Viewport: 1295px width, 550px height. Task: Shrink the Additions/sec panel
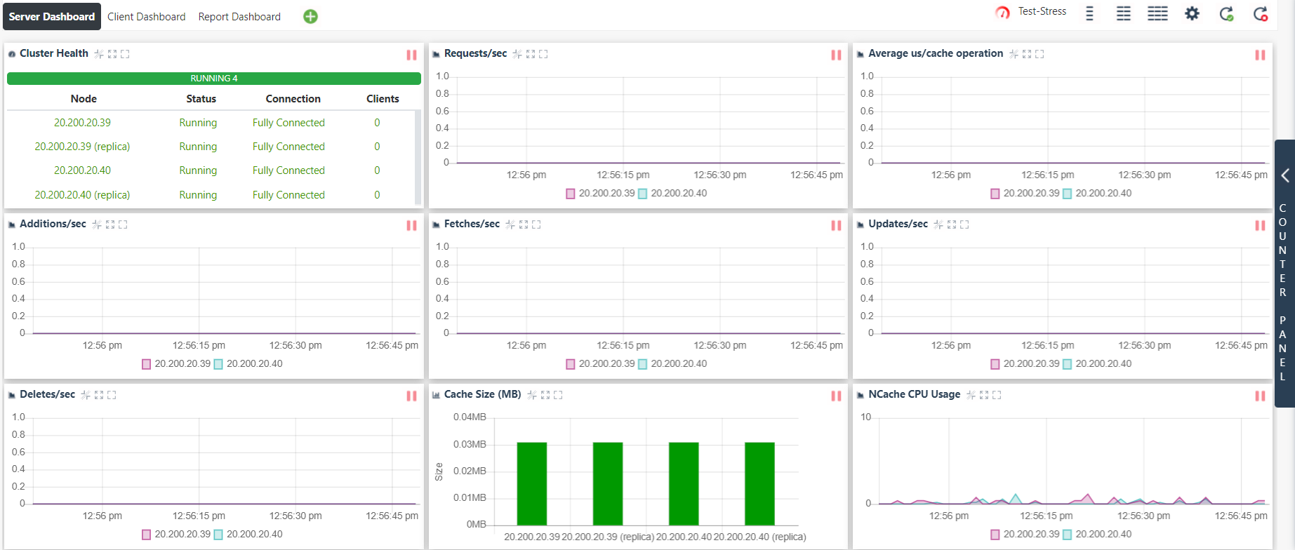click(97, 224)
